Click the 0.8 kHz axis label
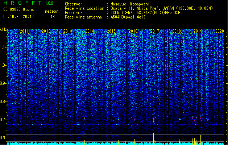 (x=3, y=101)
